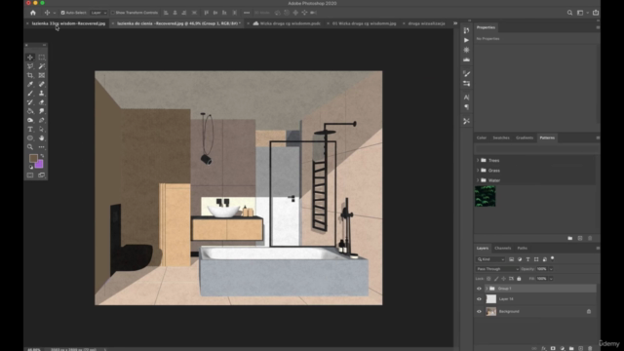Expand the Water pattern folder
The height and width of the screenshot is (351, 624).
[x=478, y=180]
